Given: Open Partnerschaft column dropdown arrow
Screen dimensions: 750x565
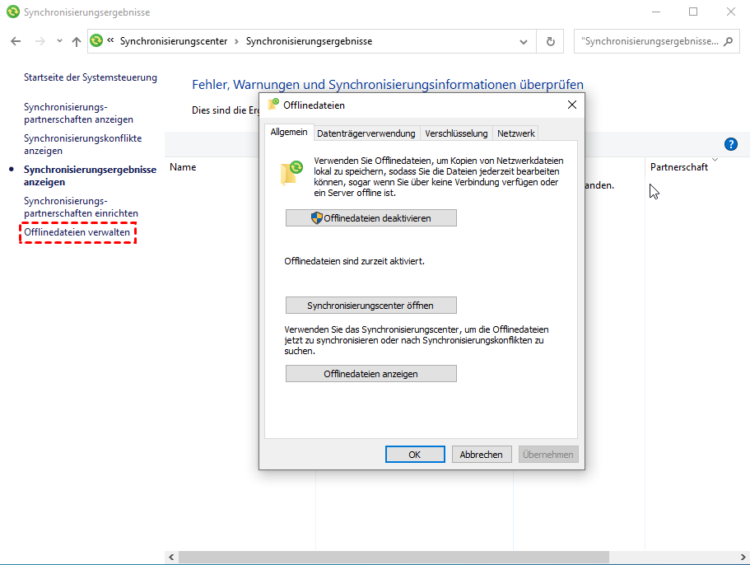Looking at the screenshot, I should (x=715, y=160).
